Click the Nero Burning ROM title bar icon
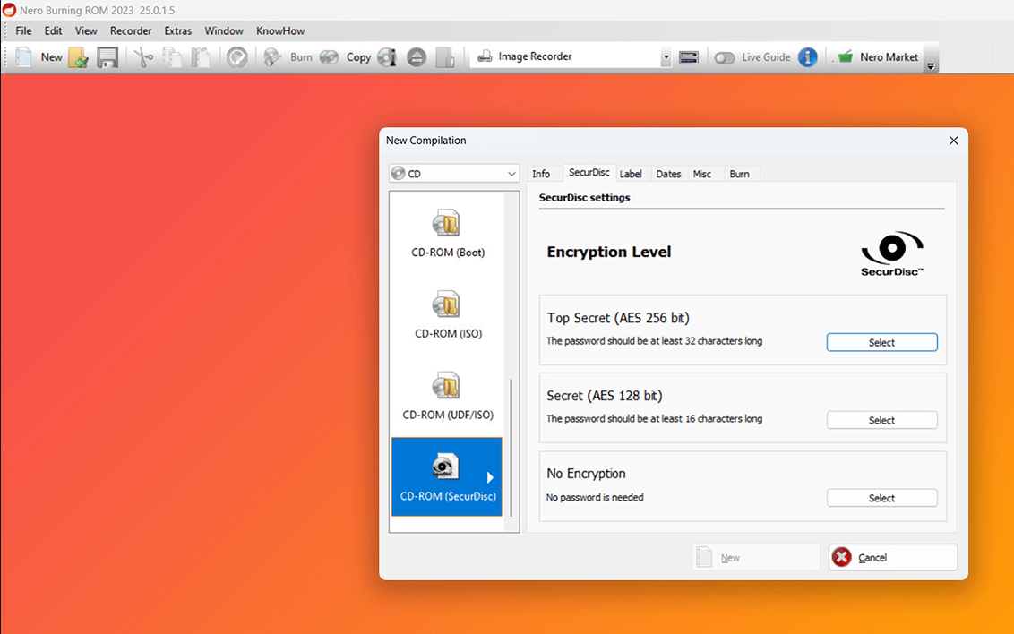This screenshot has width=1014, height=634. tap(9, 10)
